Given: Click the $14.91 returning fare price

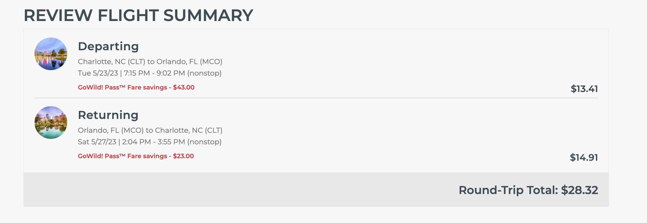Looking at the screenshot, I should click(584, 157).
